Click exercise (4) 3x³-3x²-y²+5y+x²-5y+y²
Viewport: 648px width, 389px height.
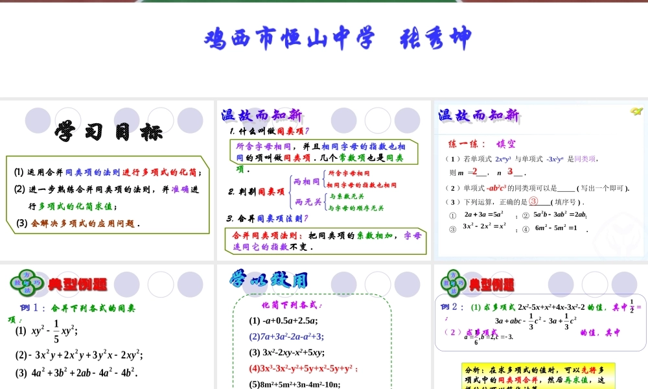[303, 368]
